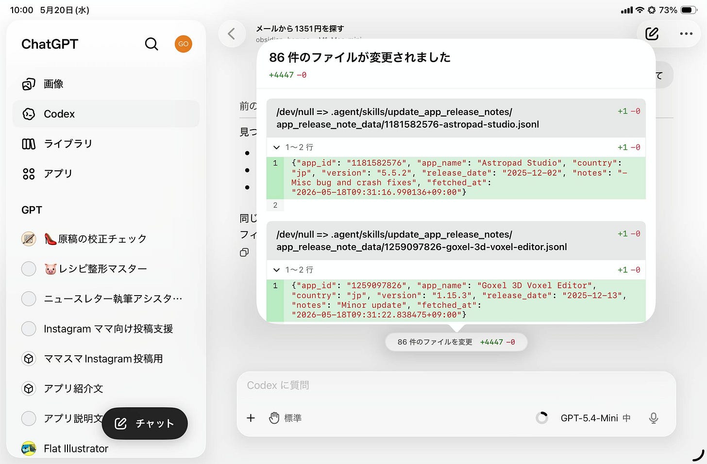Click the ママスマ Instagram 投稿用 cube icon
Image resolution: width=707 pixels, height=464 pixels.
click(x=29, y=359)
